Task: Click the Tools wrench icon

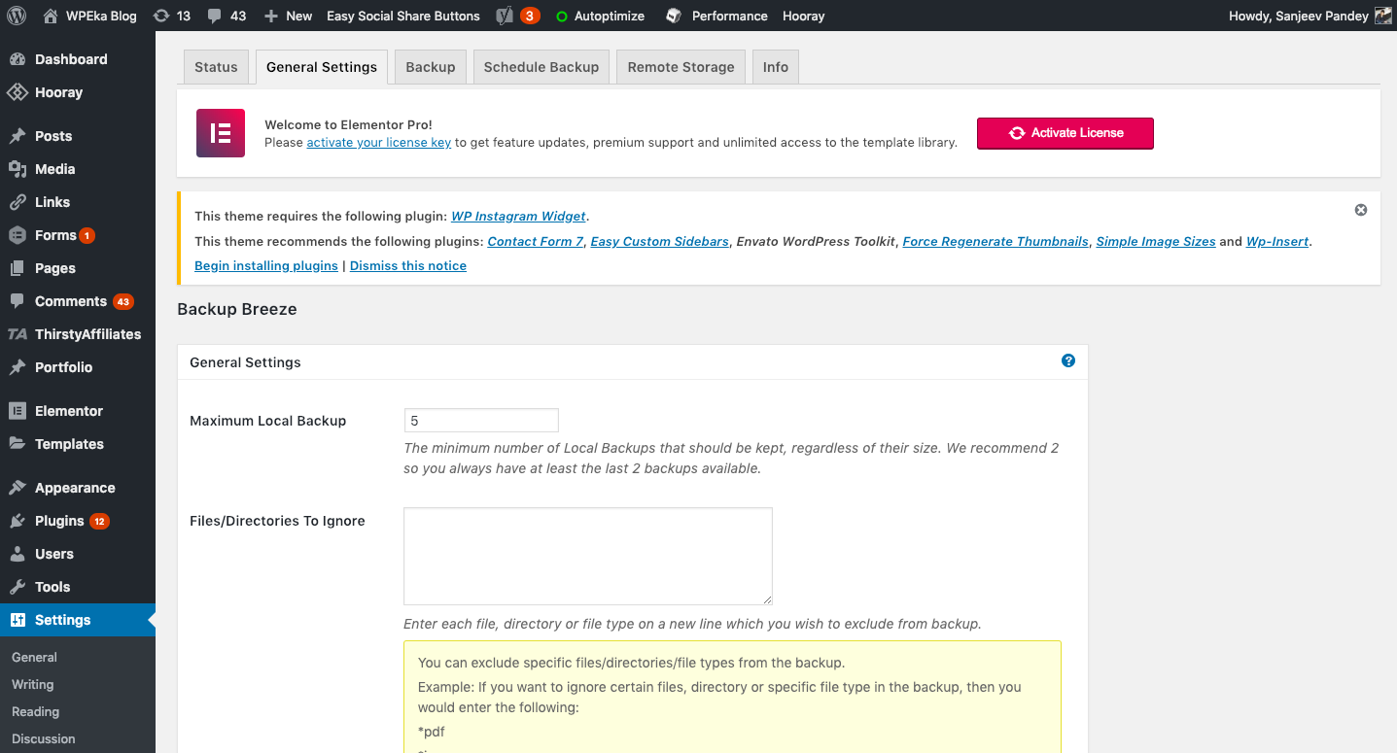Action: tap(17, 587)
